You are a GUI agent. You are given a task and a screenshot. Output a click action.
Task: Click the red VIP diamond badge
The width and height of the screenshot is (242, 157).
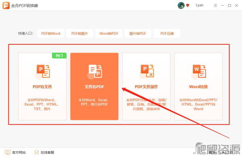[x=188, y=6]
